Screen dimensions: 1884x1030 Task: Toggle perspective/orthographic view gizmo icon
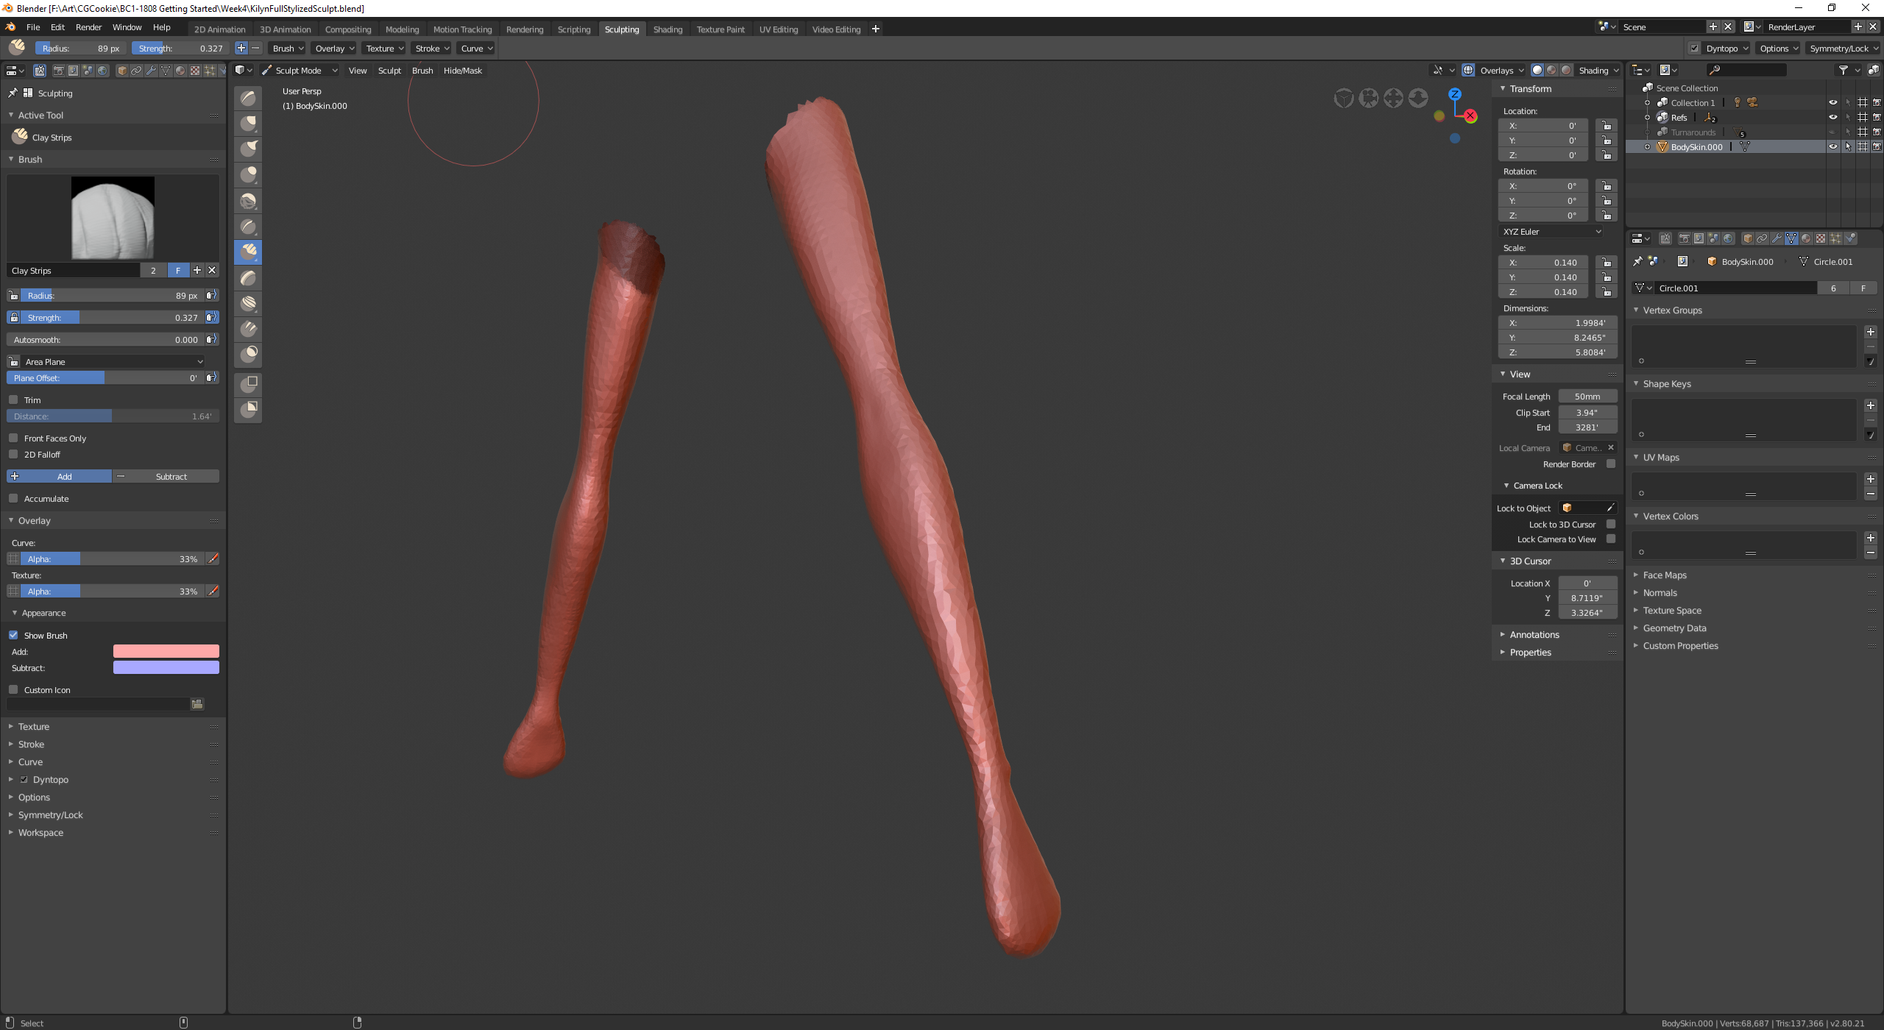(1343, 98)
